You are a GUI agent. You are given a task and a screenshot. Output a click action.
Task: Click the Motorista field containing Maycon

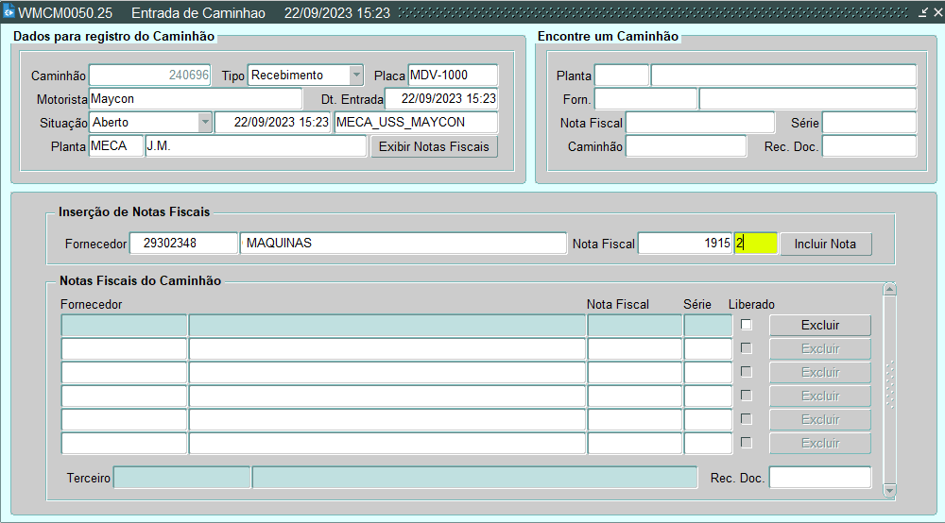[x=196, y=99]
